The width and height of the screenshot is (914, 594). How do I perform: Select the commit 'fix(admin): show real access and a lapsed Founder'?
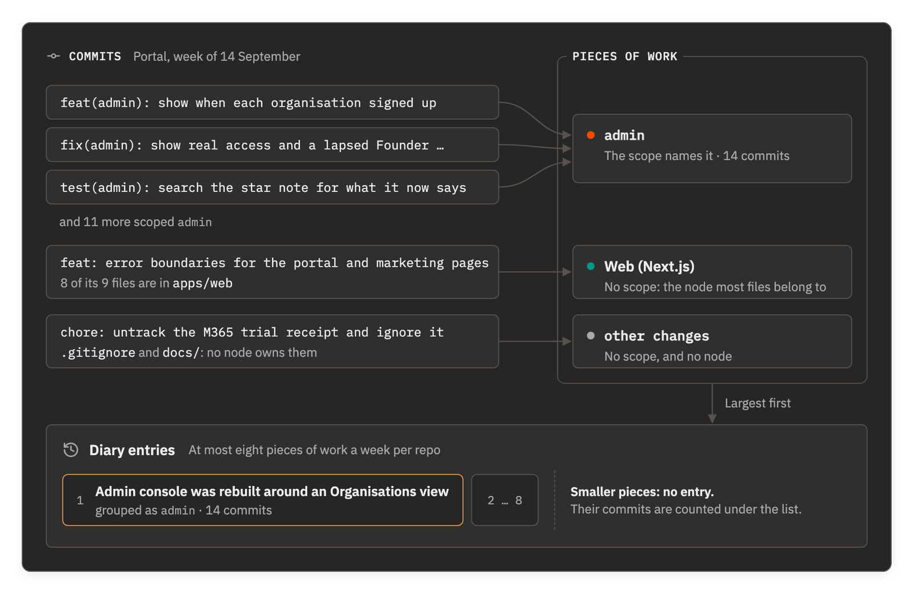click(272, 145)
